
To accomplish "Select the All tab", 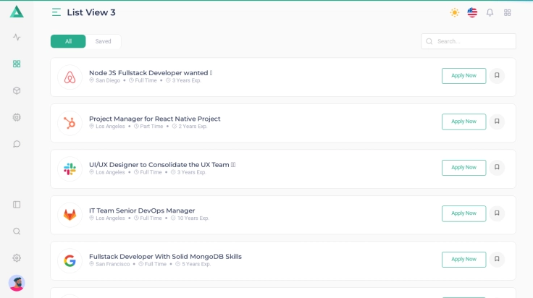I will (68, 41).
